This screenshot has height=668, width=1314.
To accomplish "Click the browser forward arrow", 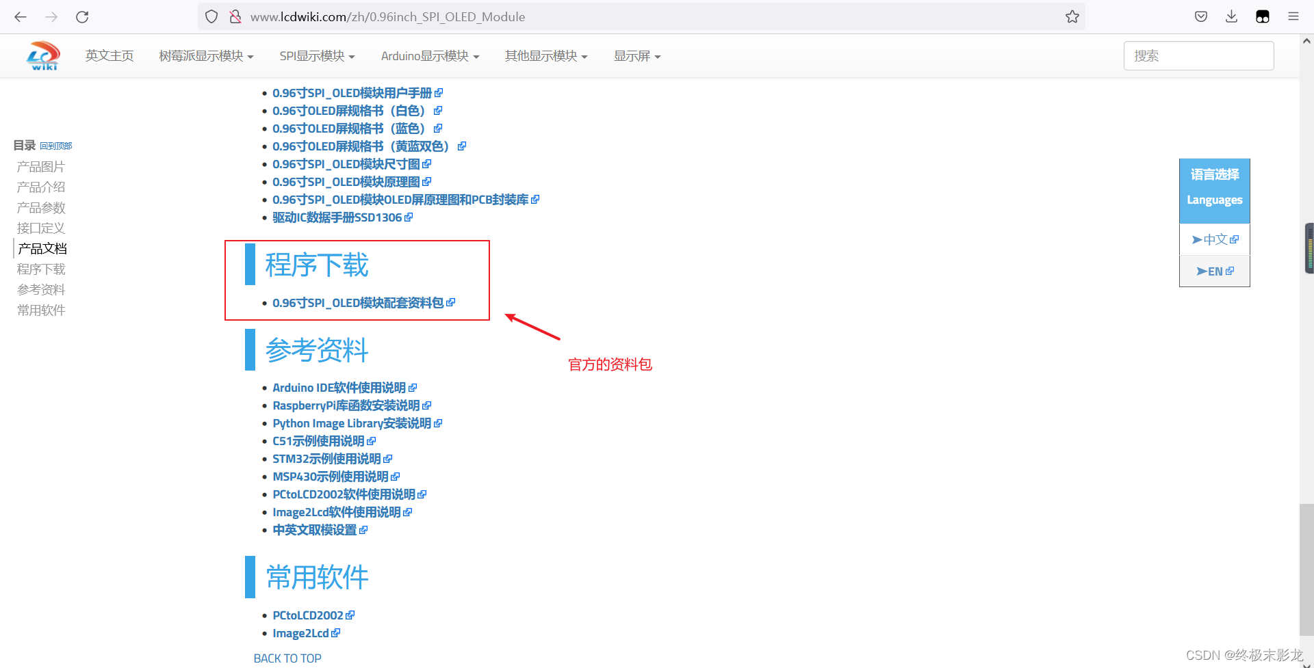I will (51, 16).
